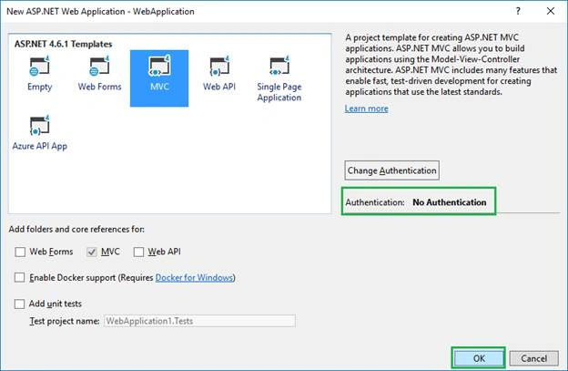This screenshot has width=568, height=371.
Task: Enable the Web Forms references checkbox
Action: click(20, 252)
